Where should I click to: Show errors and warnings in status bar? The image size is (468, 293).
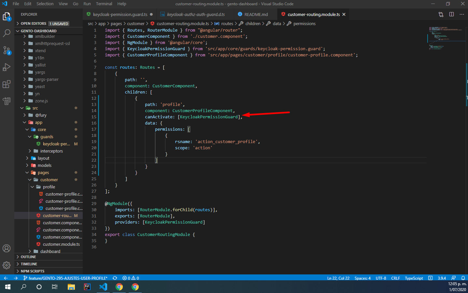pyautogui.click(x=131, y=278)
